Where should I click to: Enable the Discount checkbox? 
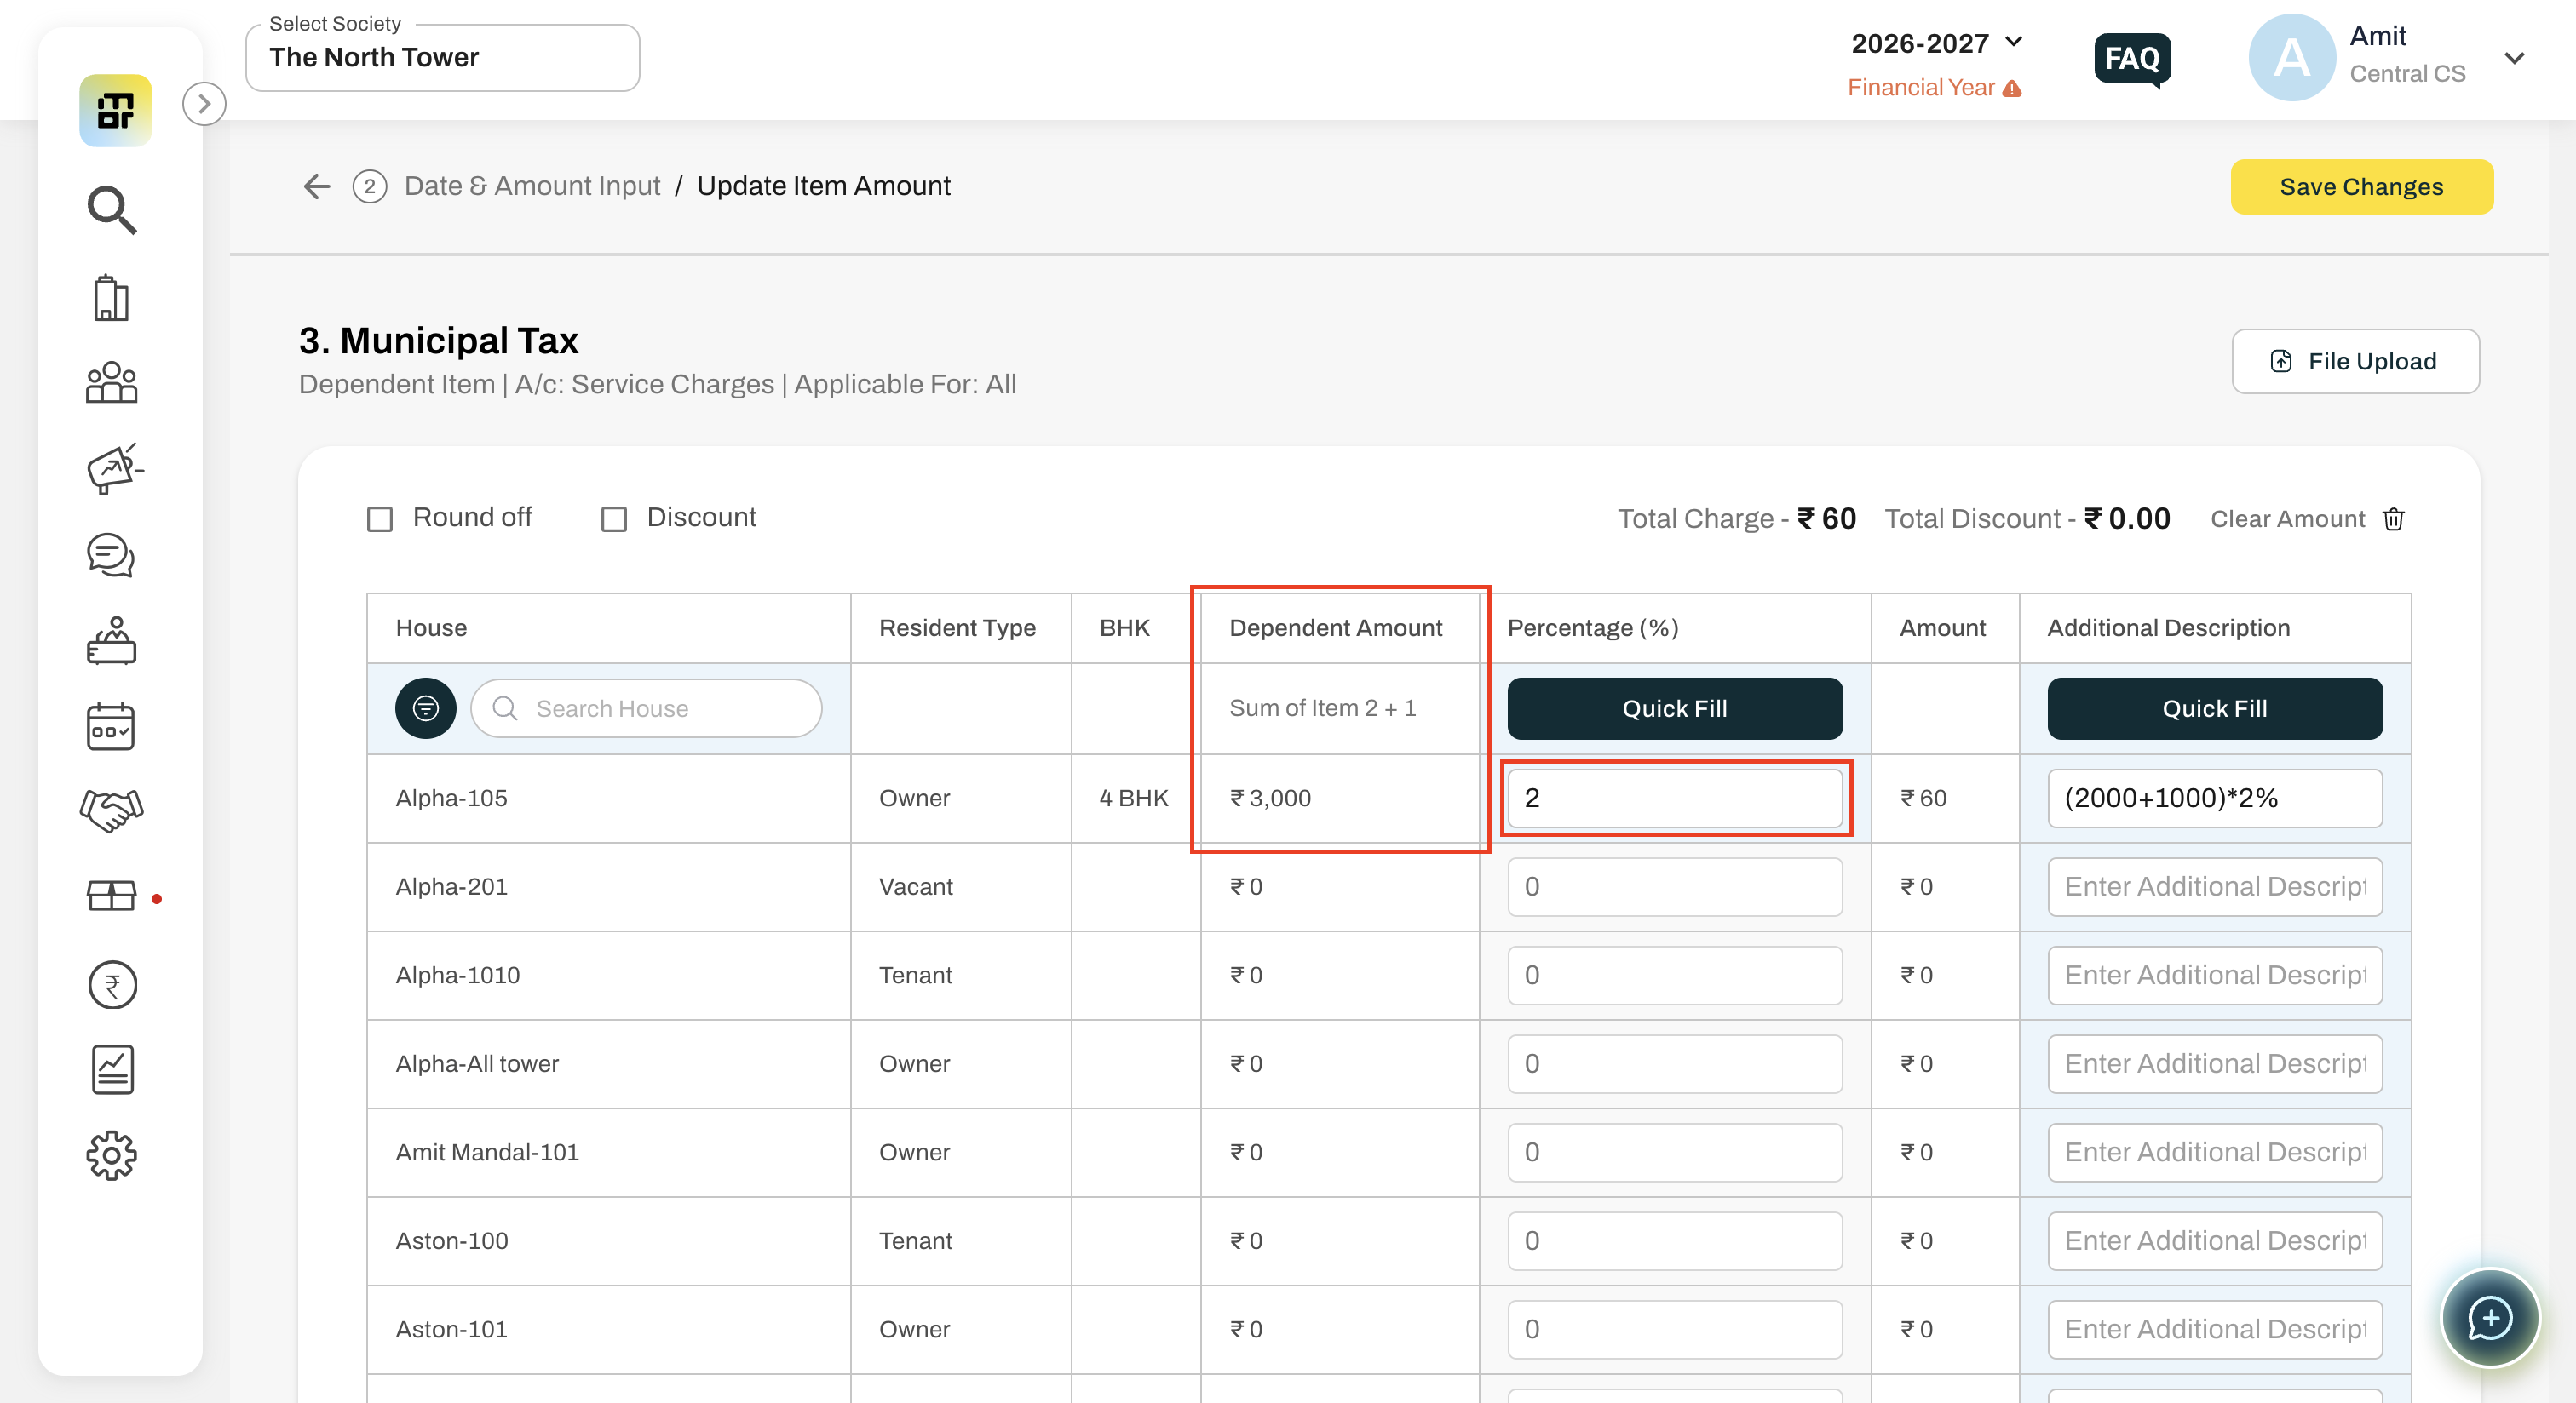pyautogui.click(x=614, y=518)
